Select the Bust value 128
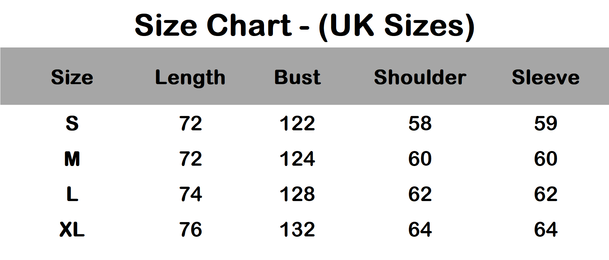Image resolution: width=609 pixels, height=260 pixels. 297,194
